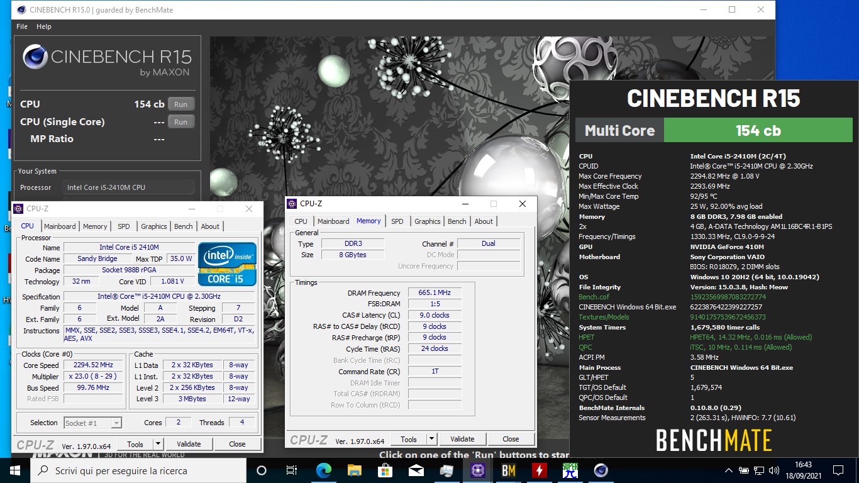Click Validate in the left CPU-Z window

click(x=189, y=444)
